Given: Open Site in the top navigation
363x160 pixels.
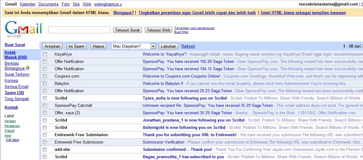Looking at the screenshot, I should tap(76, 4).
